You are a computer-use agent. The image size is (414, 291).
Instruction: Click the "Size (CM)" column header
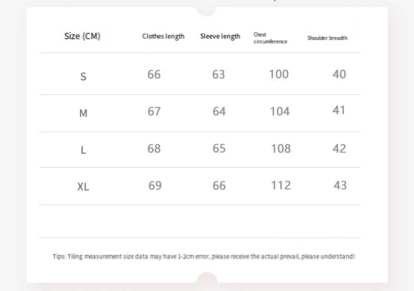(82, 36)
